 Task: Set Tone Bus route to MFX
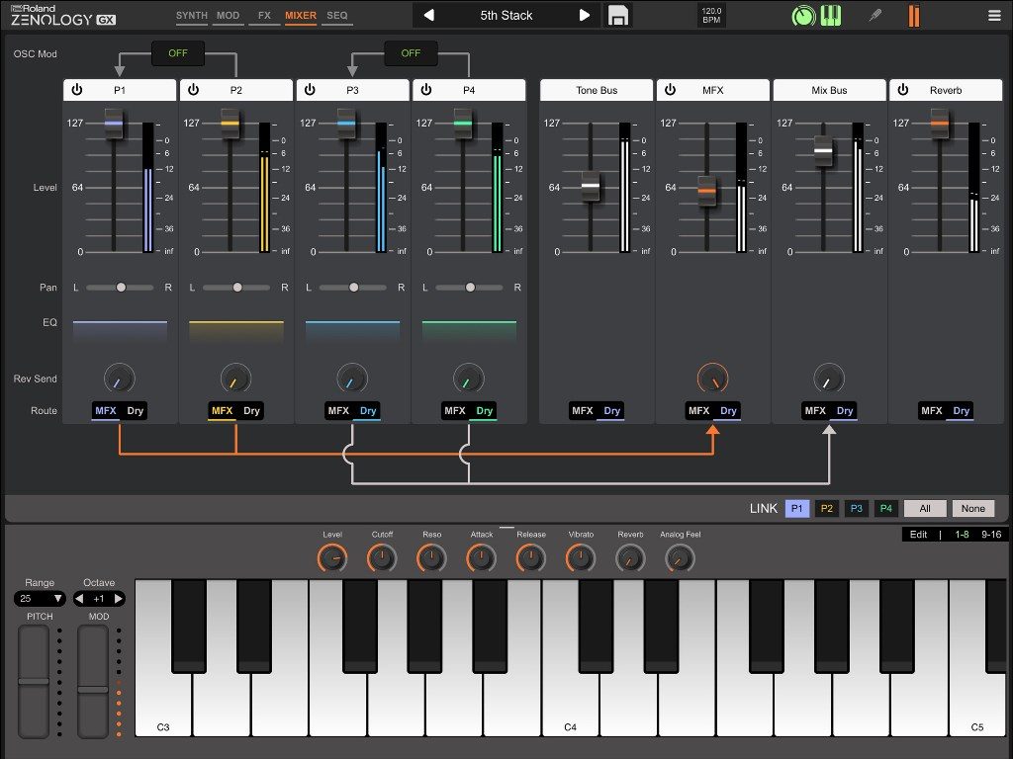[583, 410]
